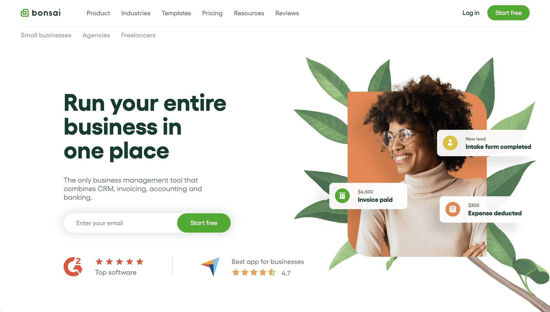Viewport: 550px width, 312px height.
Task: Click the Capterra arrow logo icon
Action: pyautogui.click(x=210, y=266)
